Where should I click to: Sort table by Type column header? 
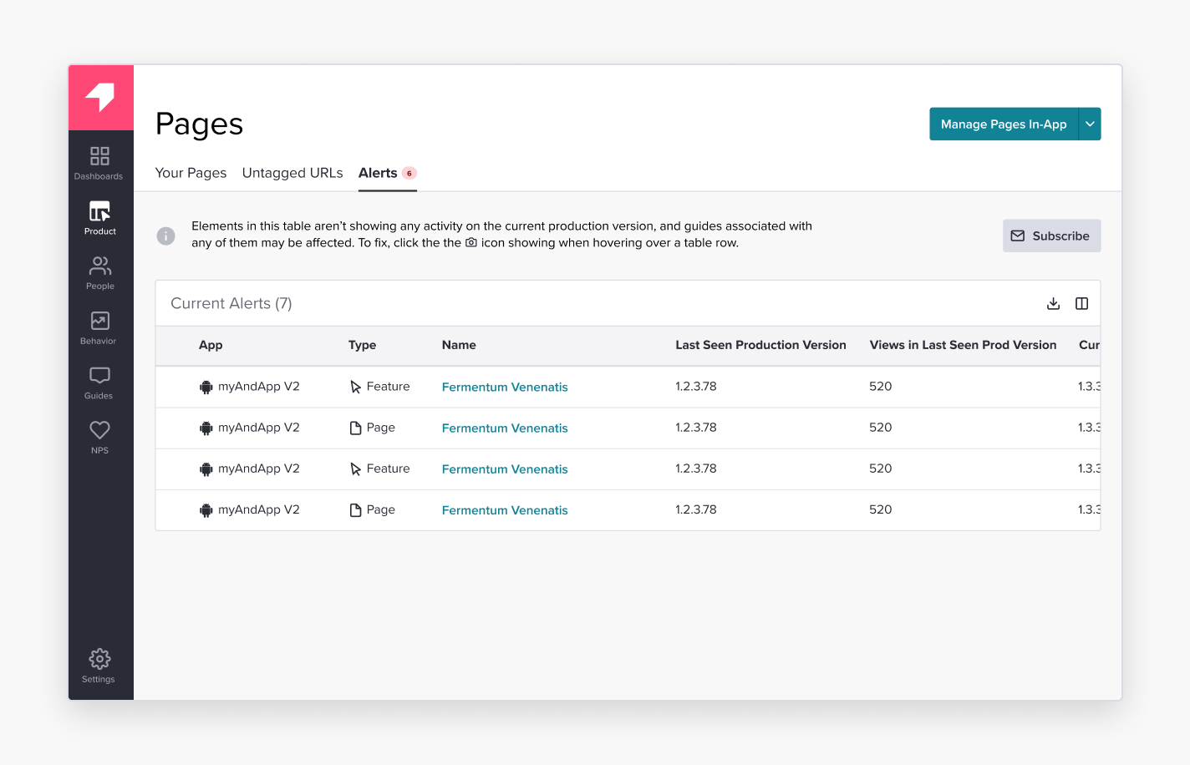362,345
